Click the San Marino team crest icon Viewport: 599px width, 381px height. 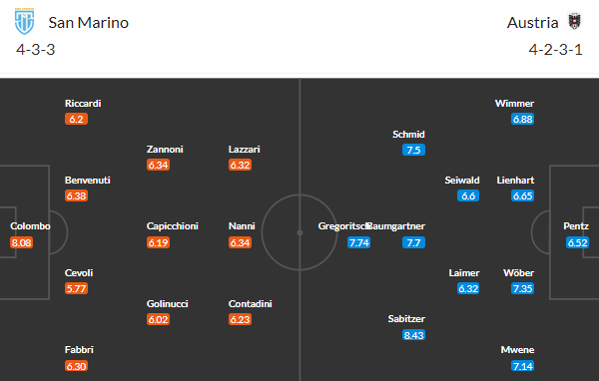click(24, 21)
